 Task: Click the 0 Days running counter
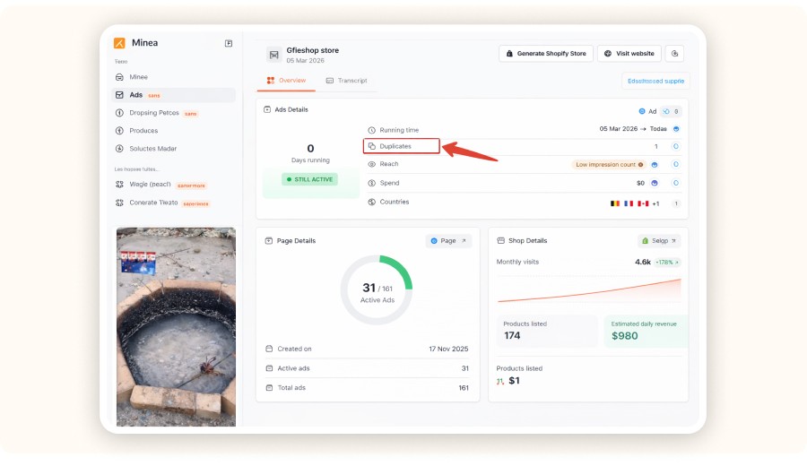pos(310,153)
